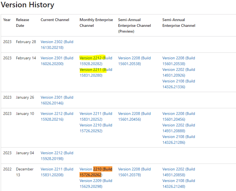Click the "Monthly Enterprise Channel" column header
The width and height of the screenshot is (236, 191).
[x=96, y=23]
